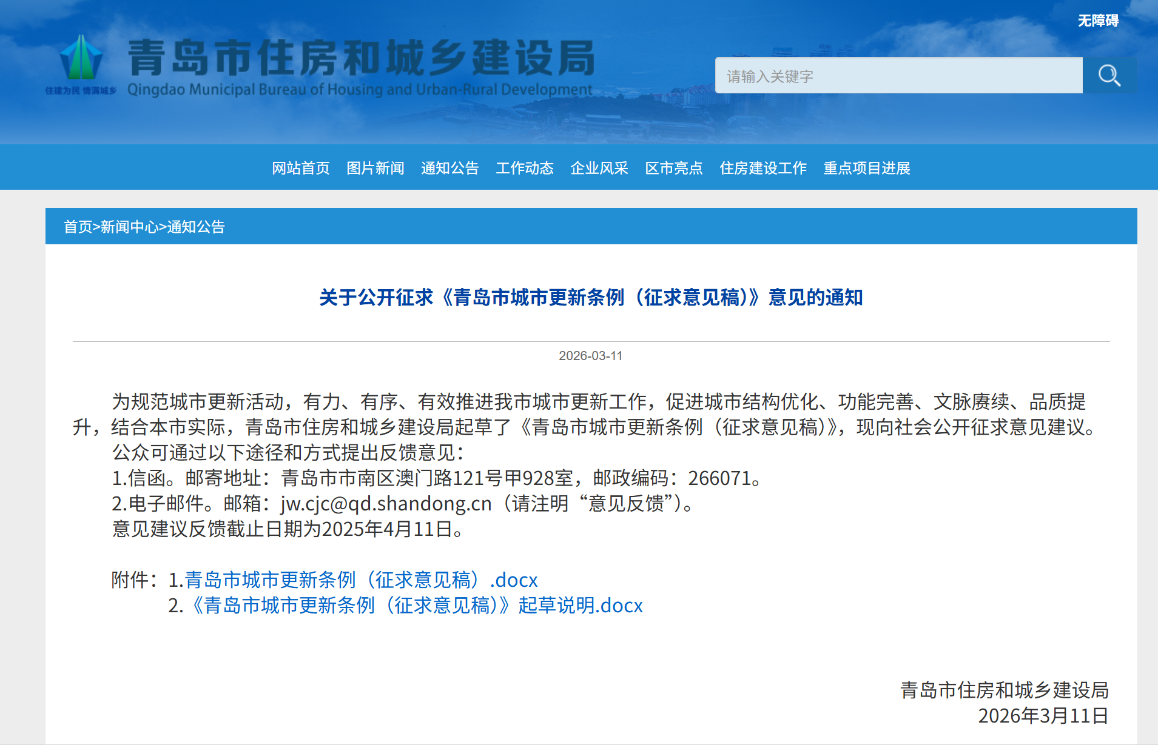Open the 工作动态 navigation item
The width and height of the screenshot is (1158, 745).
pos(524,168)
